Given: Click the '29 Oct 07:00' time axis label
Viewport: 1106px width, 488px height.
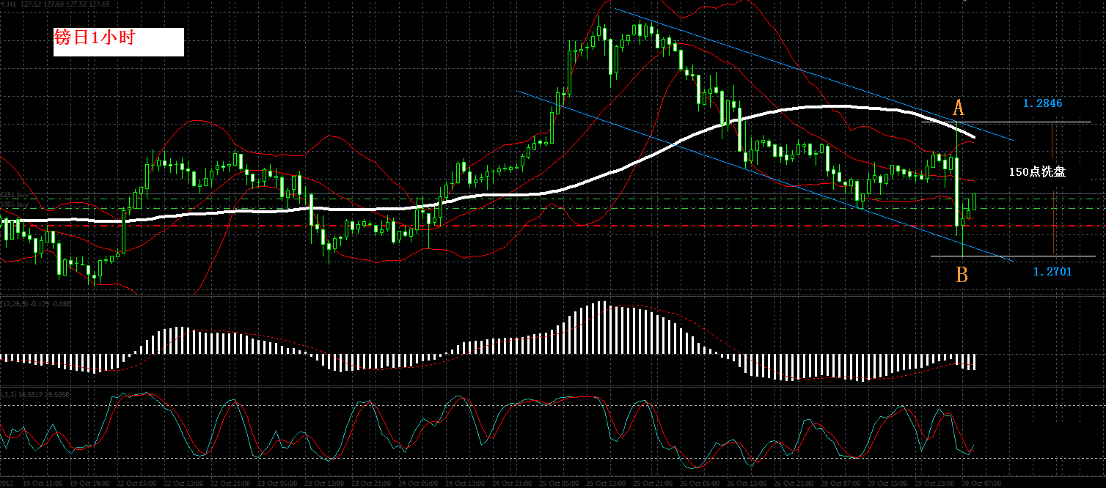Looking at the screenshot, I should point(841,483).
